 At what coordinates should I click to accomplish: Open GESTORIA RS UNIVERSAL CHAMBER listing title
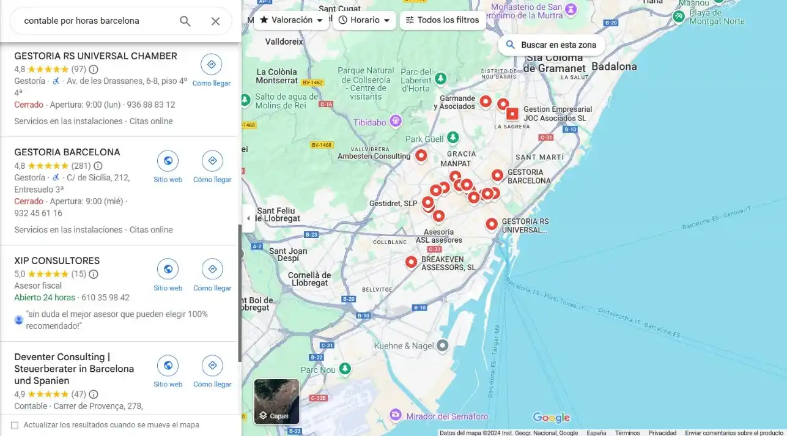(95, 56)
